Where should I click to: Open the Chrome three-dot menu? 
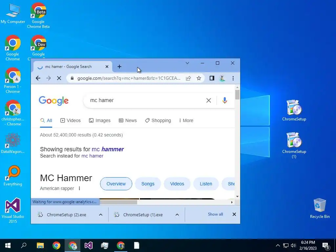pos(233,78)
